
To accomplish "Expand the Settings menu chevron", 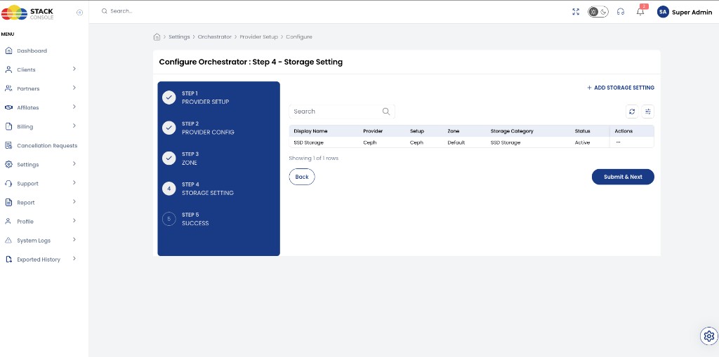I will [x=74, y=164].
